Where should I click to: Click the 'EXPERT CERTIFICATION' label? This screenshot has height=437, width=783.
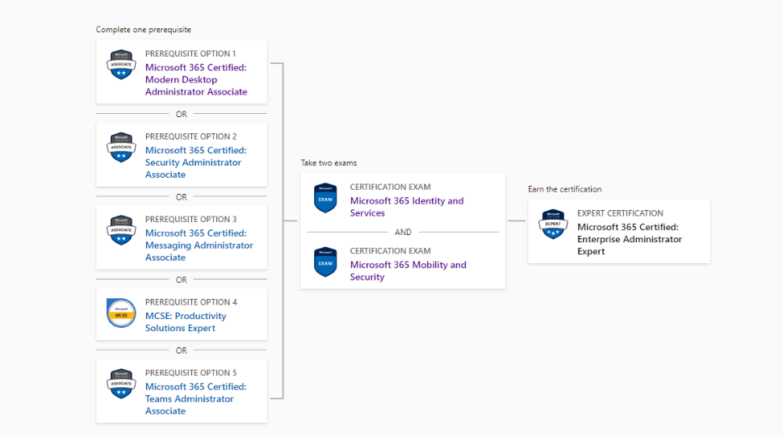click(620, 213)
